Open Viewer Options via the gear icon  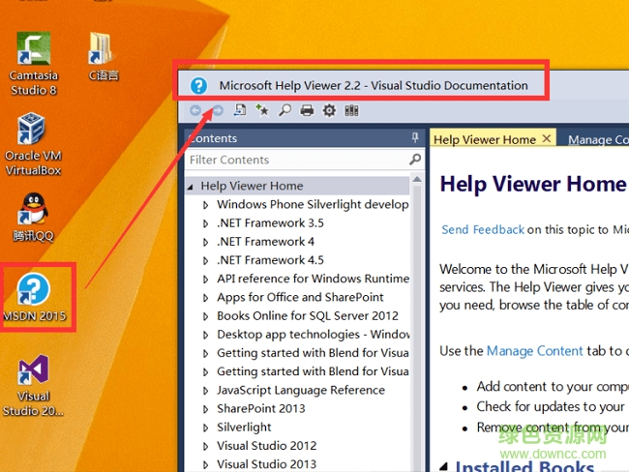tap(329, 111)
